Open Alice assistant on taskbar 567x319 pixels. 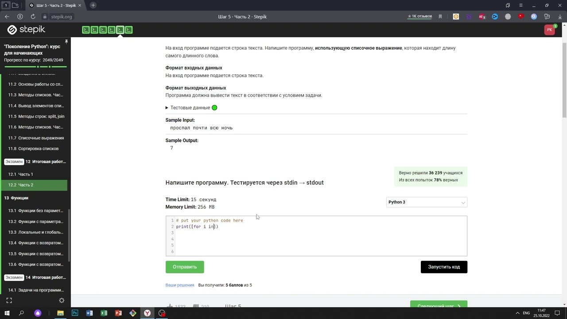coord(38,313)
